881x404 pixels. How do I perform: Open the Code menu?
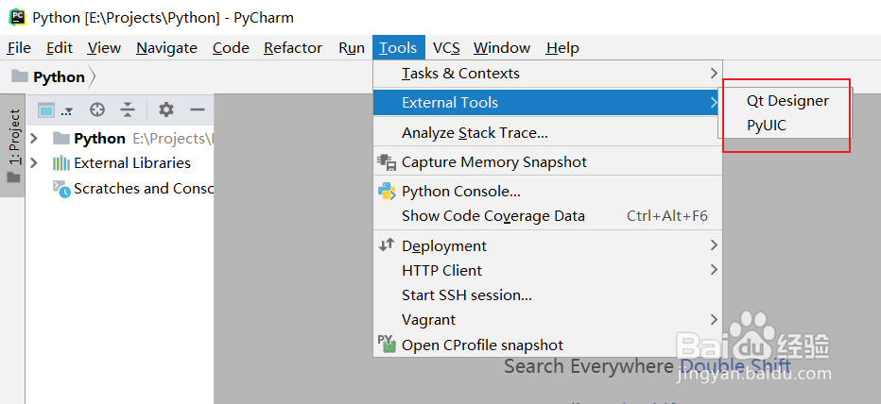(231, 48)
